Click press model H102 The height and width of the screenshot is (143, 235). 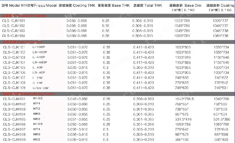pos(38,98)
